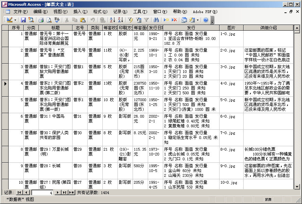Click the New Object AutoForm icon
This screenshot has width=302, height=204.
(192, 20)
